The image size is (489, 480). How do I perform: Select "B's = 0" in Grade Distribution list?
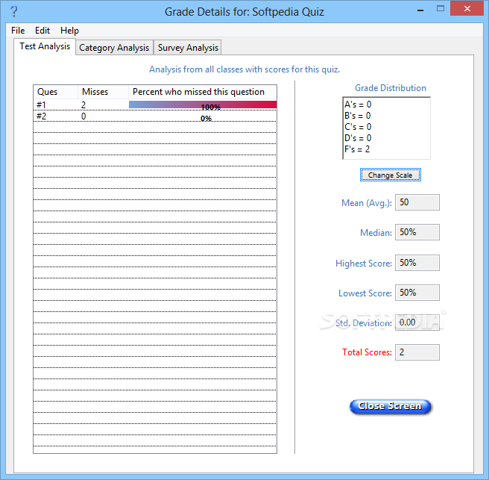coord(358,116)
